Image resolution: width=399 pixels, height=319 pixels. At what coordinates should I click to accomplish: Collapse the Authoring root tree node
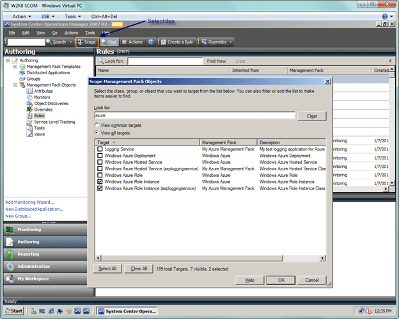pyautogui.click(x=8, y=60)
